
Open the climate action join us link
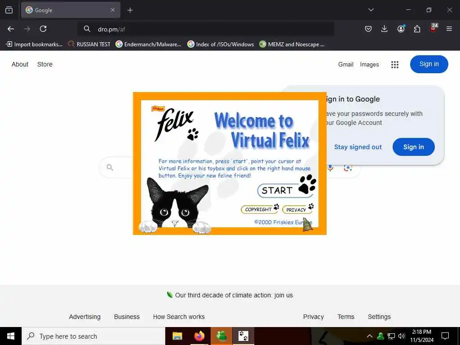pos(234,295)
